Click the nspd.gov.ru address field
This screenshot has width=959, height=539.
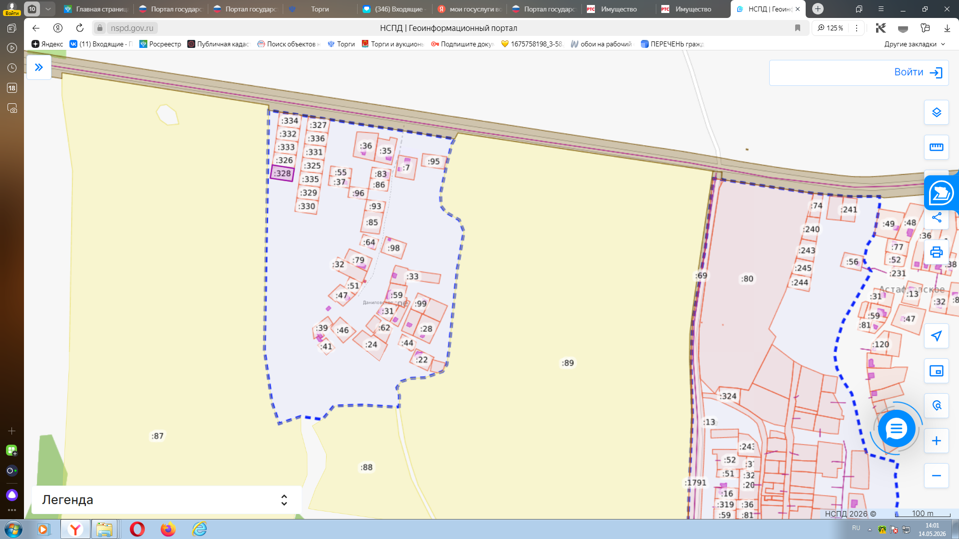132,28
